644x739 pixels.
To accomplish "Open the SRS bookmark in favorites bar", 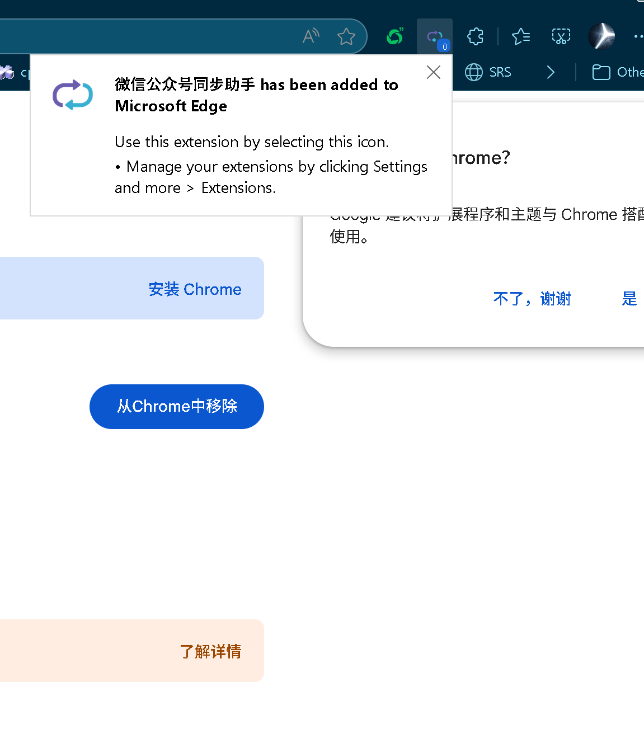I will [488, 72].
